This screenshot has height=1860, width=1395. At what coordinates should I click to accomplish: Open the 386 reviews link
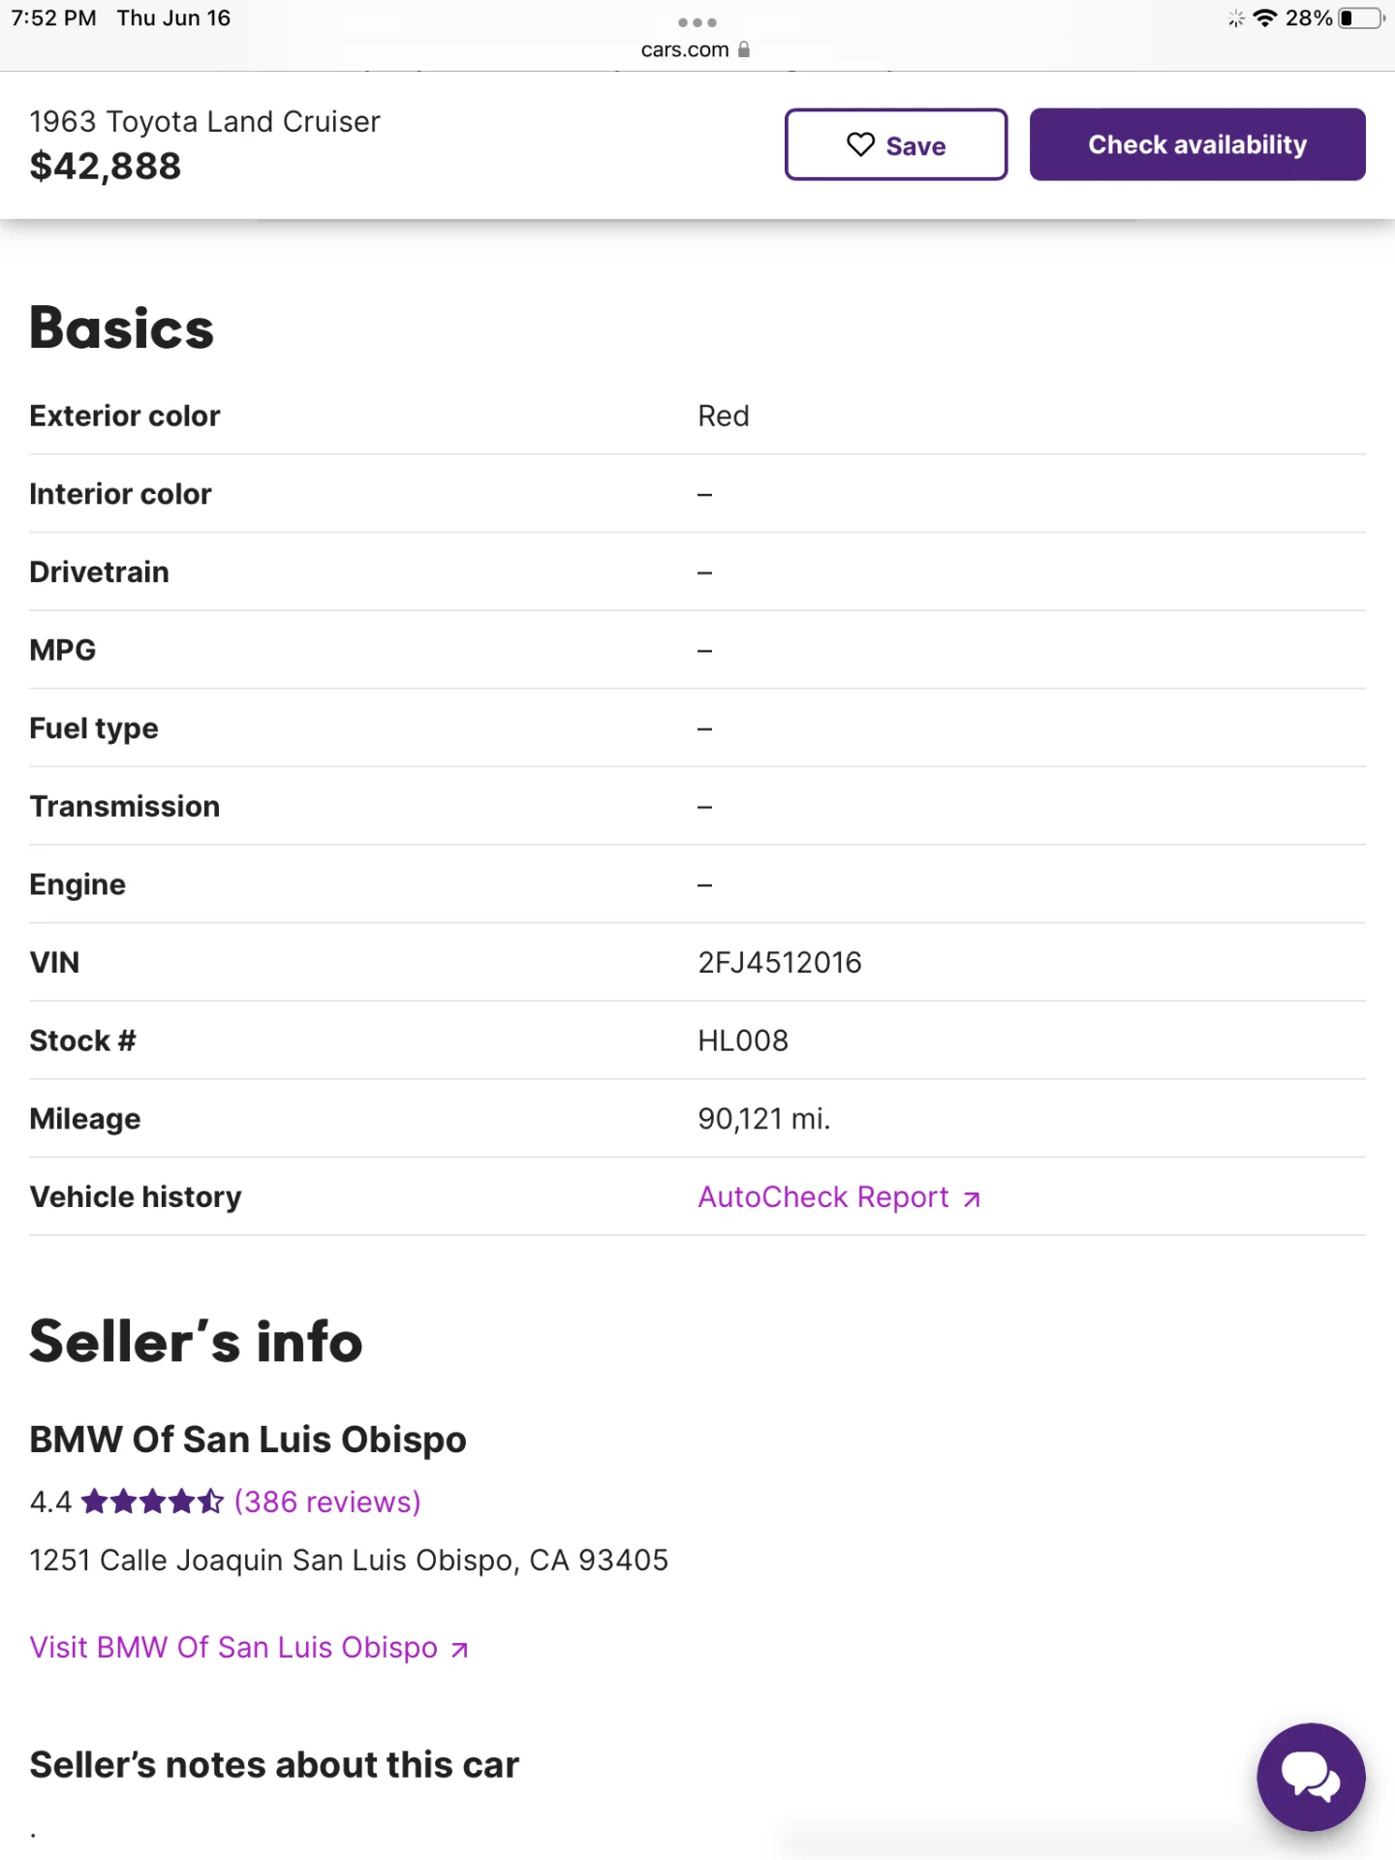point(327,1502)
